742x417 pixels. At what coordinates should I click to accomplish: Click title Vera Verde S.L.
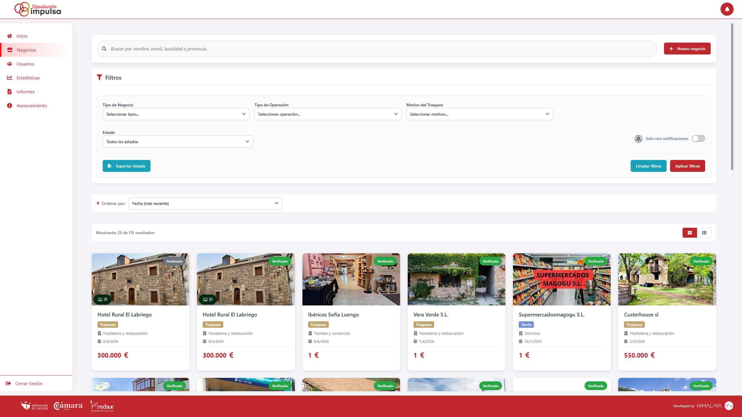tap(431, 314)
